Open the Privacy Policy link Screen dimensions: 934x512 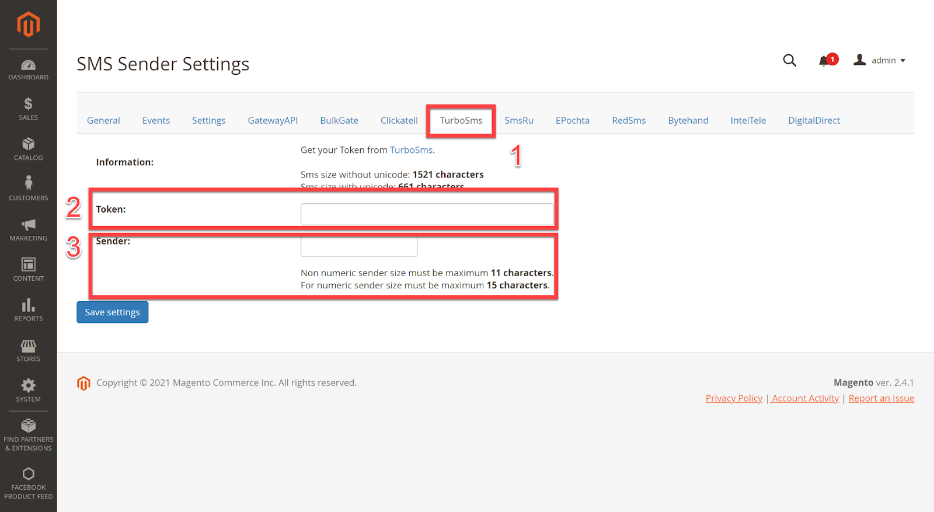coord(734,398)
